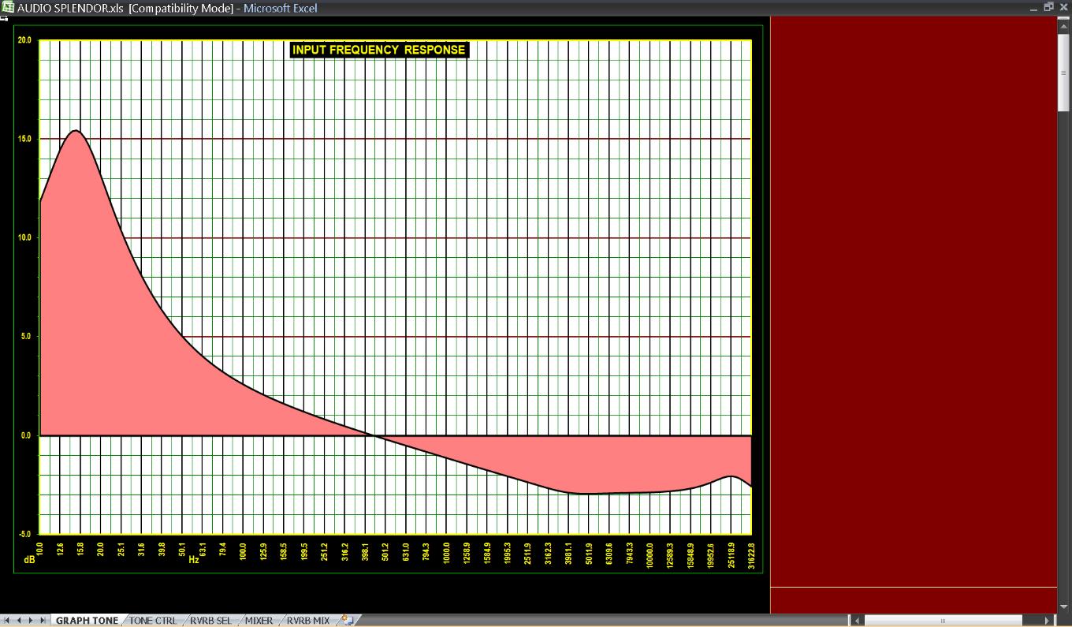
Task: Go to the RVRB MIX sheet tab
Action: click(307, 621)
